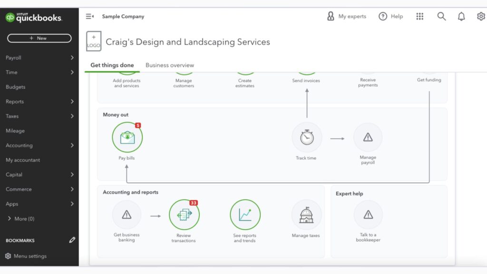Image resolution: width=487 pixels, height=274 pixels.
Task: Open the Help question mark icon
Action: 383,16
